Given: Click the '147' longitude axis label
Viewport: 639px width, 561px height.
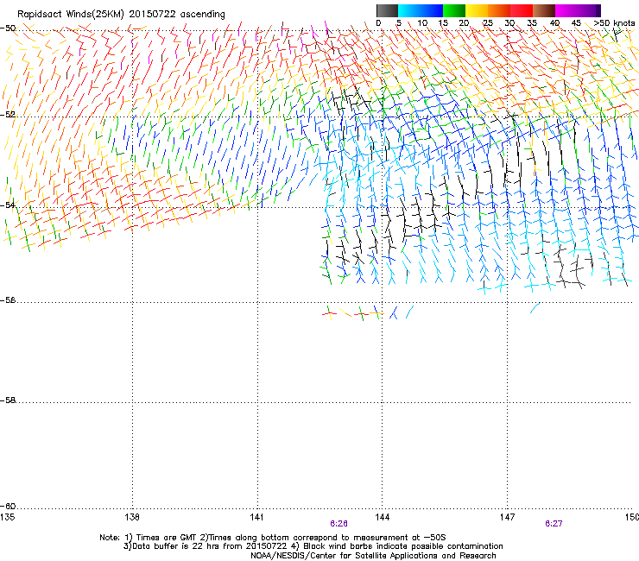Looking at the screenshot, I should click(x=508, y=517).
